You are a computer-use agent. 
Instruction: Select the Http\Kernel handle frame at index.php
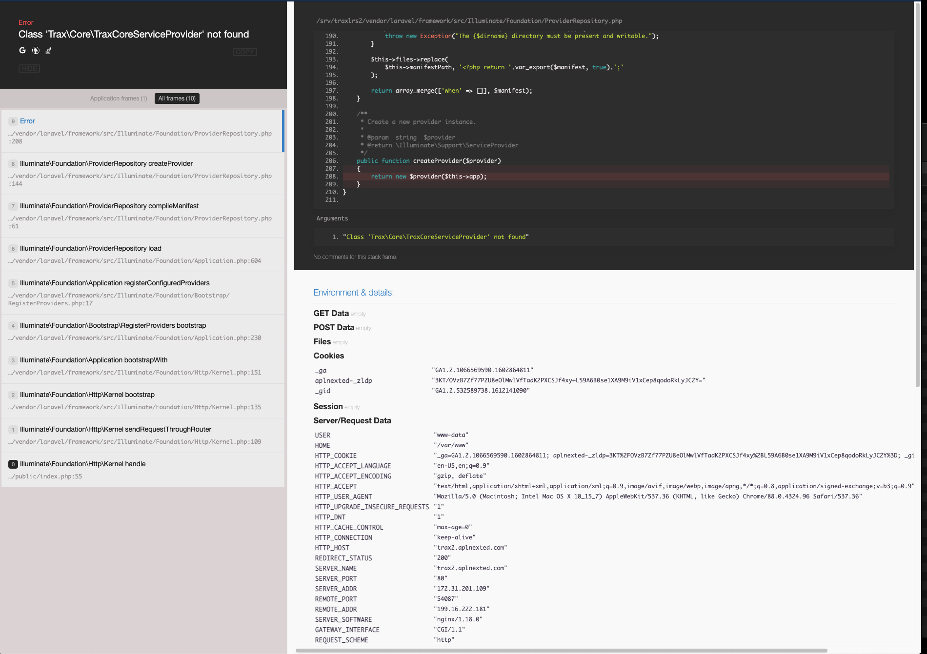coord(141,470)
